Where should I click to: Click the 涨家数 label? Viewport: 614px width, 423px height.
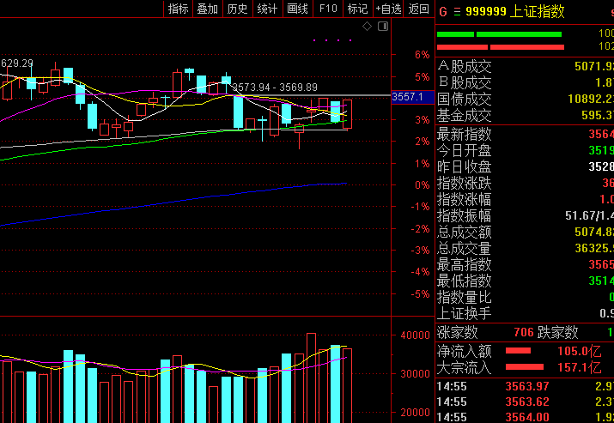click(x=458, y=333)
